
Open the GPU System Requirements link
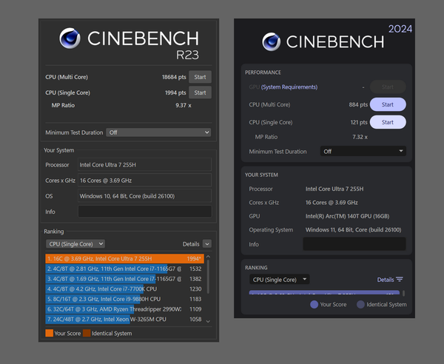291,87
